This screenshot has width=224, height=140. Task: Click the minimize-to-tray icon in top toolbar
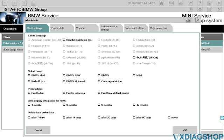coord(210,3)
